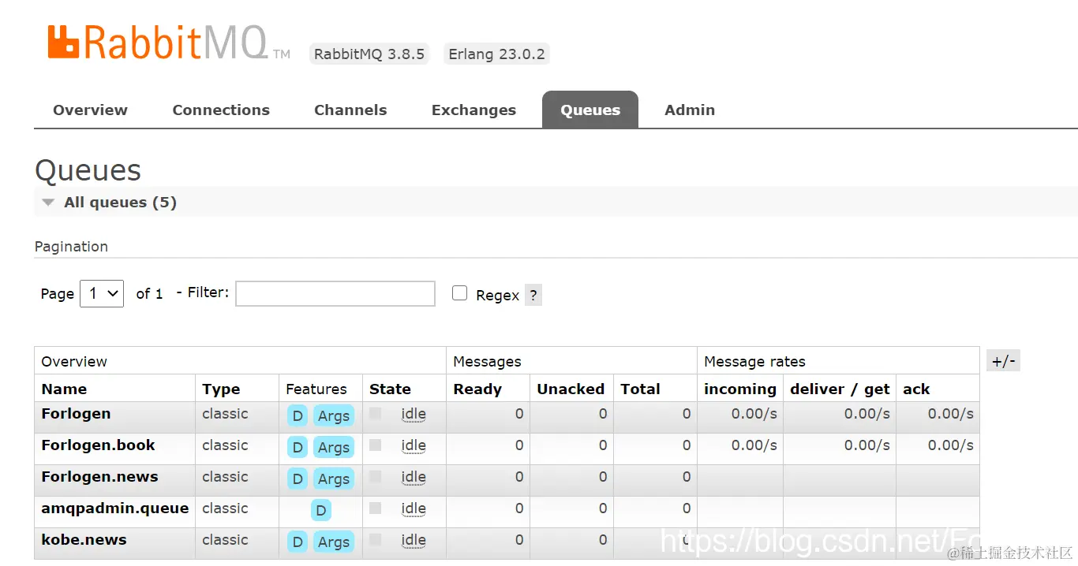The height and width of the screenshot is (566, 1078).
Task: Click the state indicator square in Forlogen row
Action: (x=375, y=413)
